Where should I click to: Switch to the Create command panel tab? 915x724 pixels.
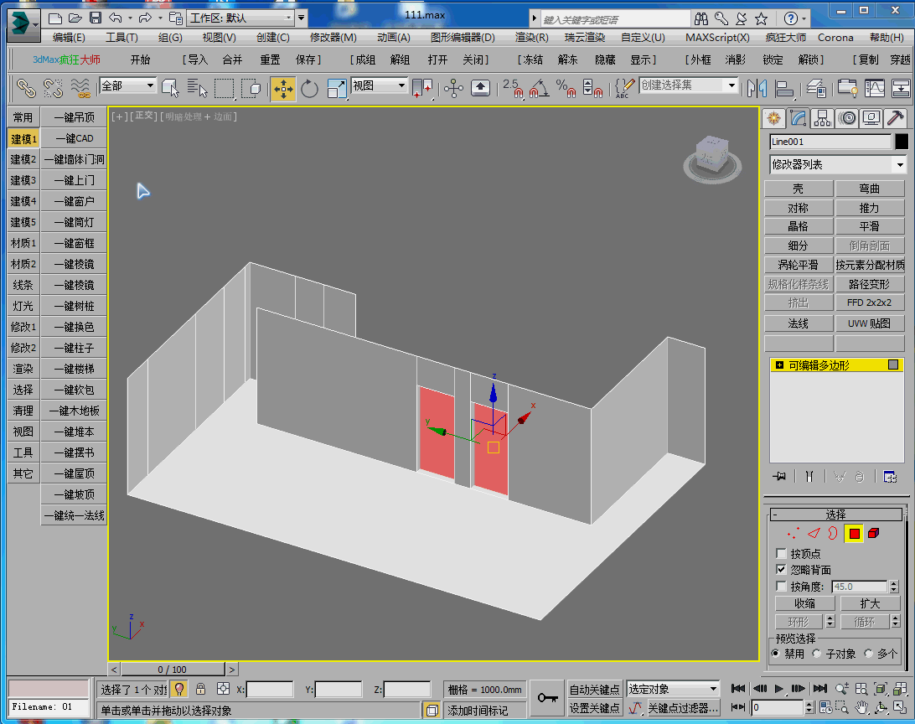click(773, 118)
